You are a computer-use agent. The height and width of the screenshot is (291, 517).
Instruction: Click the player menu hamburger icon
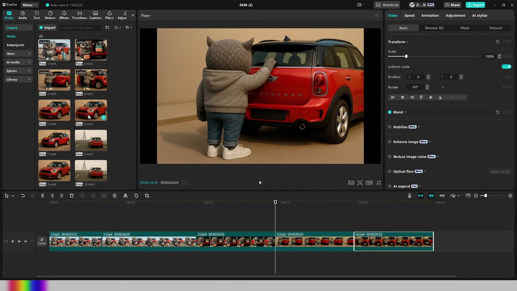click(x=377, y=15)
